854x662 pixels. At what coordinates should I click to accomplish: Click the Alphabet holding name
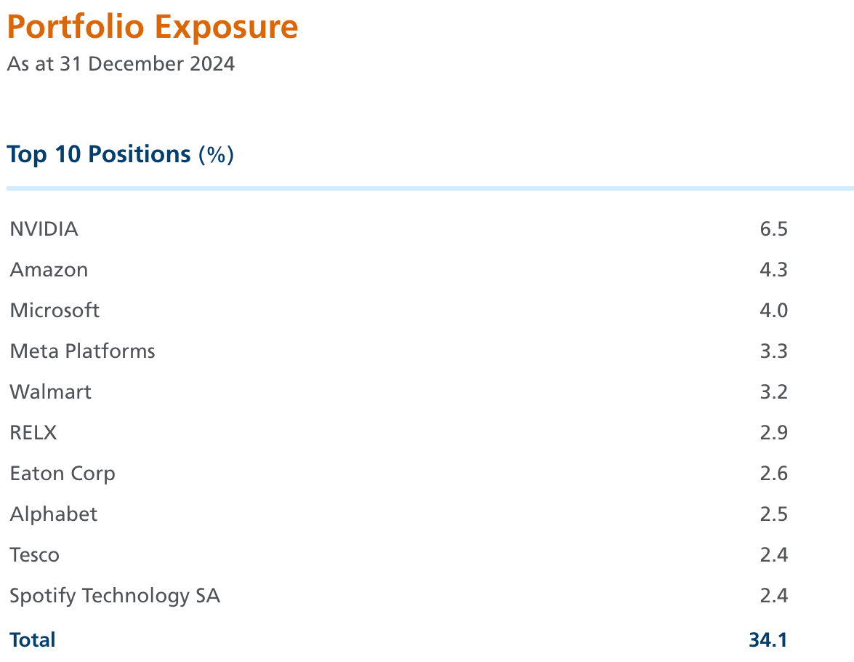coord(54,514)
